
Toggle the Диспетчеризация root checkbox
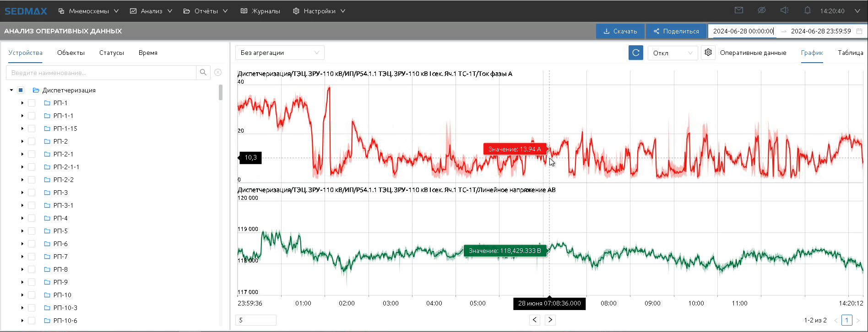(x=21, y=90)
